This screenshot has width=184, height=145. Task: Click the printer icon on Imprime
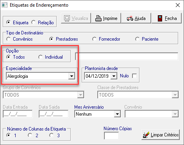tap(98, 18)
